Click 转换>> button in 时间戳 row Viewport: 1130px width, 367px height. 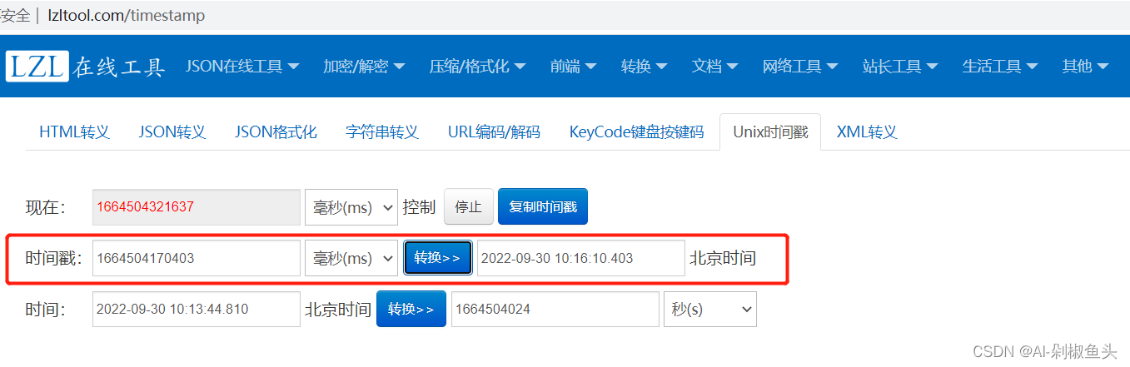[438, 258]
